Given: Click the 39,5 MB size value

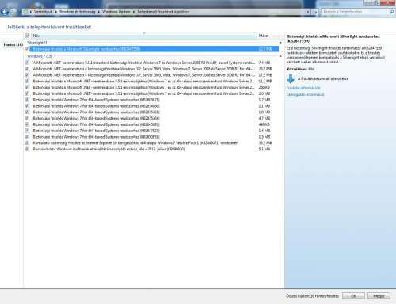Looking at the screenshot, I should tap(265, 142).
